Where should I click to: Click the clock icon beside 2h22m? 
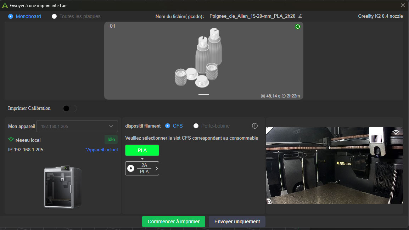[x=284, y=96]
